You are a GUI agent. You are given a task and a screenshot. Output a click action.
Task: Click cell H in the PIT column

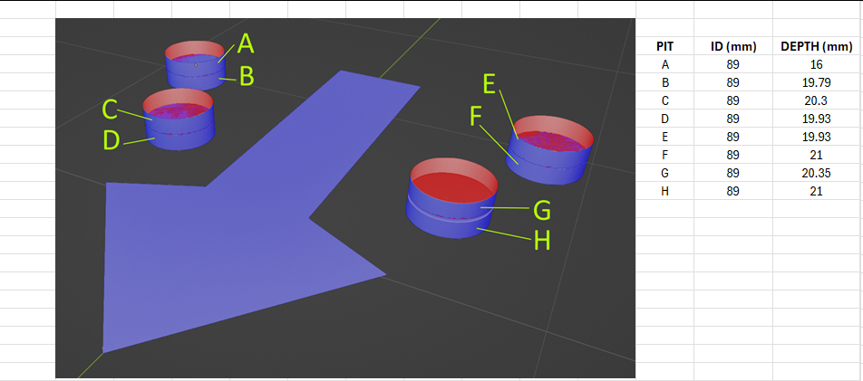click(x=664, y=191)
